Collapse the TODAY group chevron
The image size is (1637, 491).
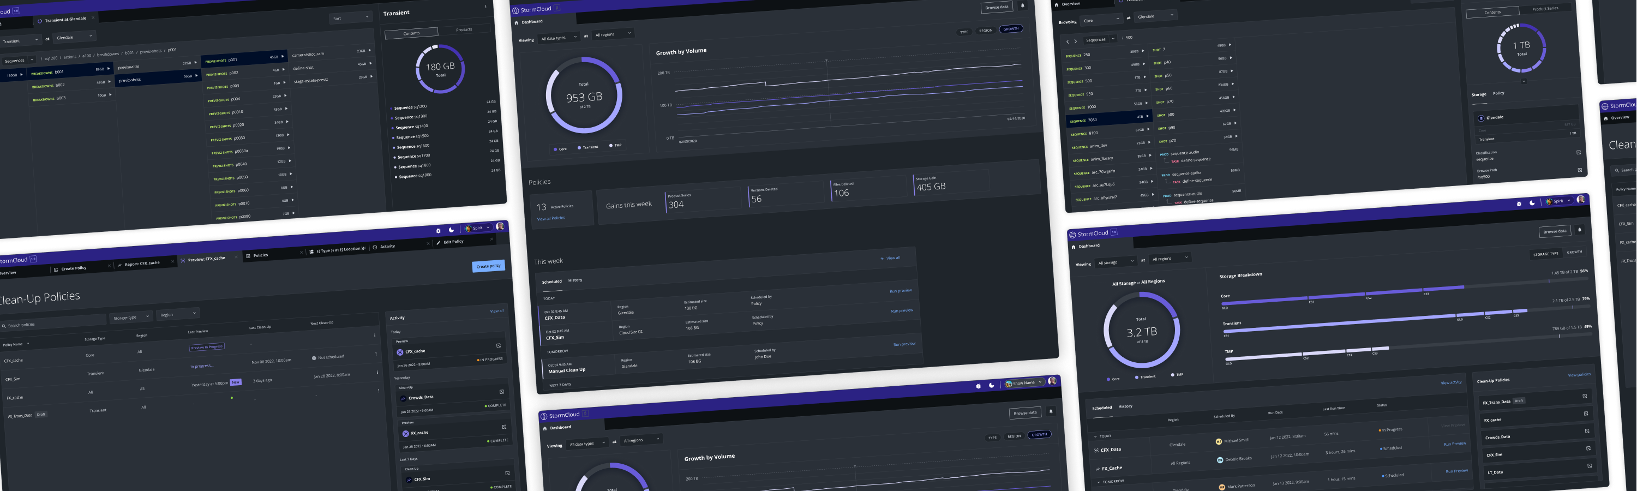point(1095,436)
